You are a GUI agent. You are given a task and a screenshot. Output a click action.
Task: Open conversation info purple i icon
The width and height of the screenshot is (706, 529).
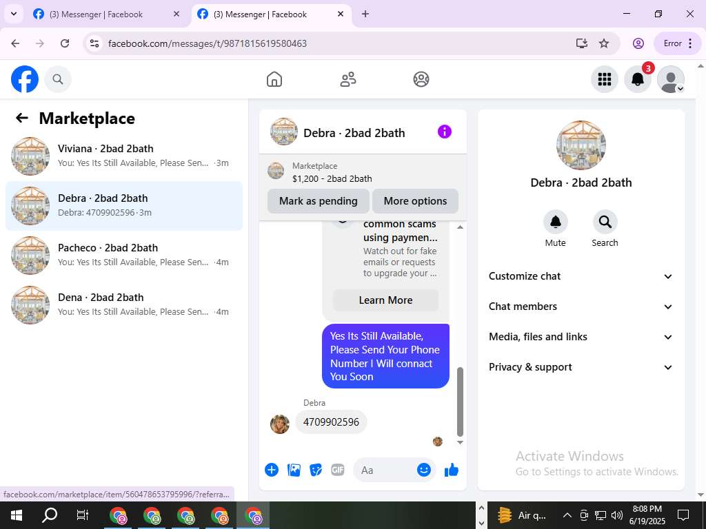(445, 132)
